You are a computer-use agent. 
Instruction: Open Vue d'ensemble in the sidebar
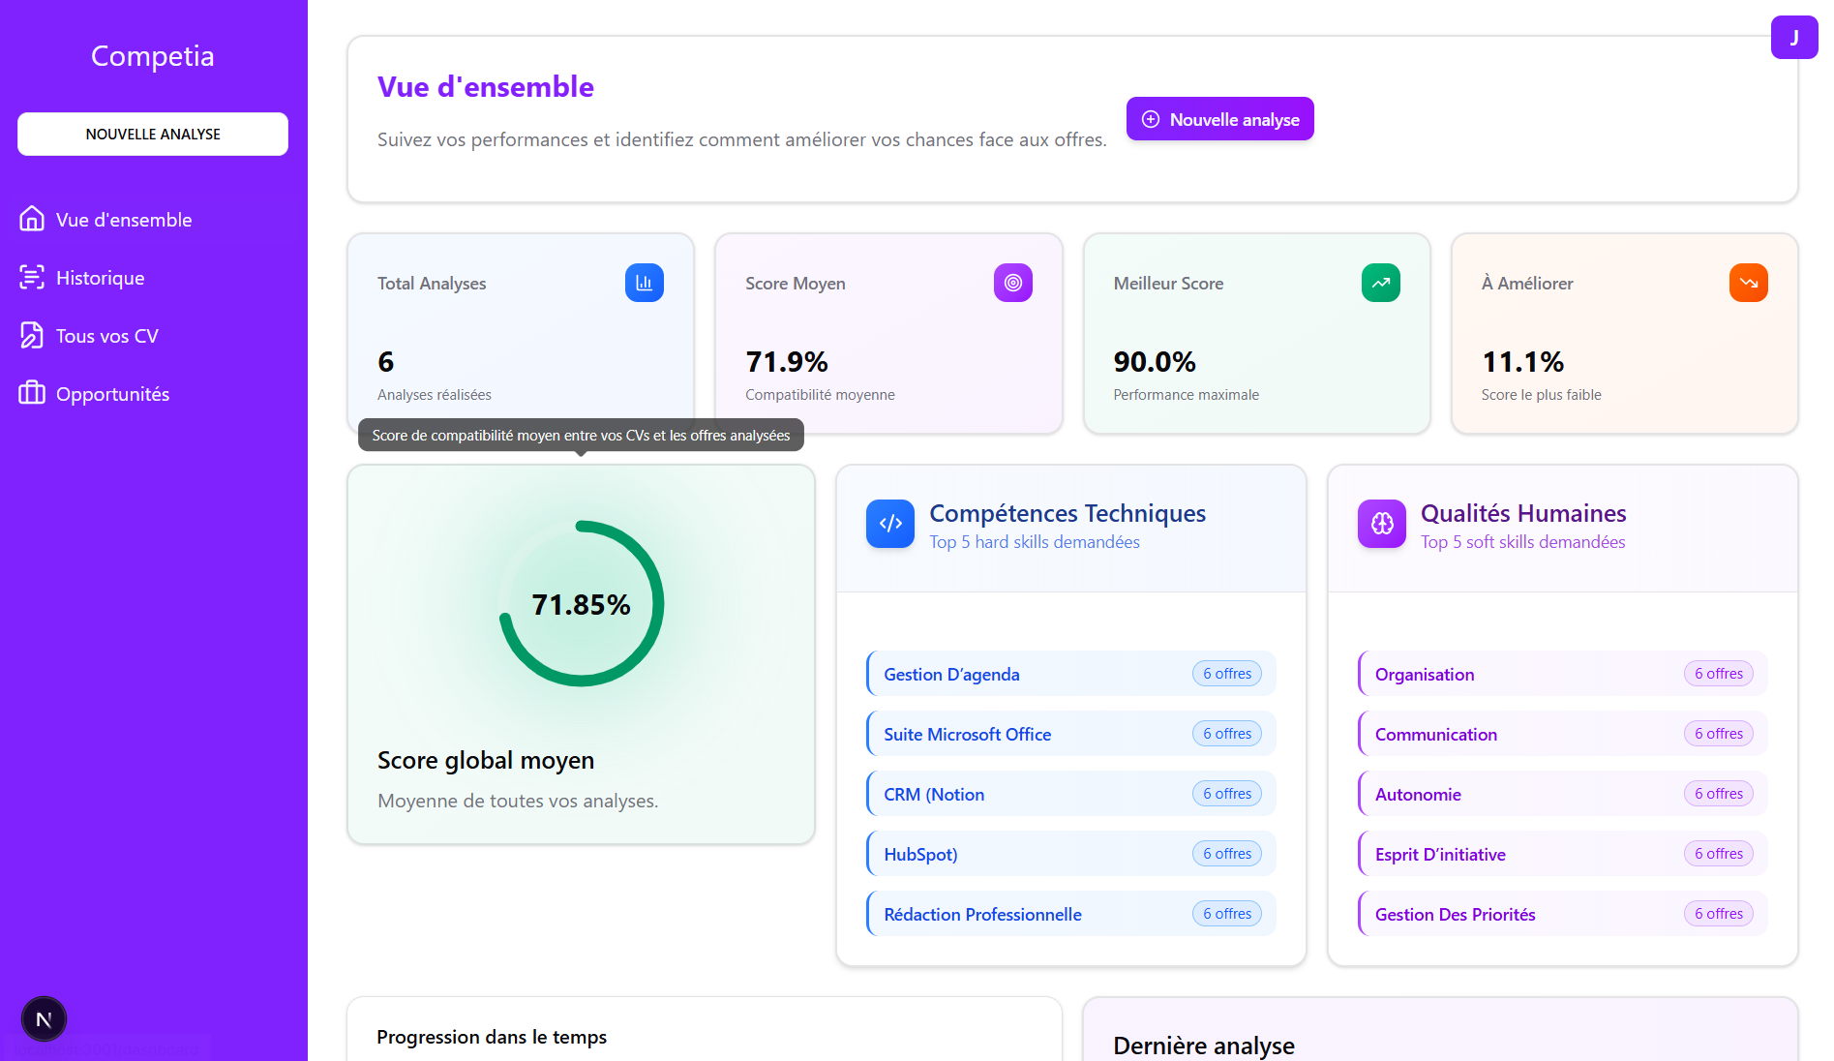[x=124, y=220]
